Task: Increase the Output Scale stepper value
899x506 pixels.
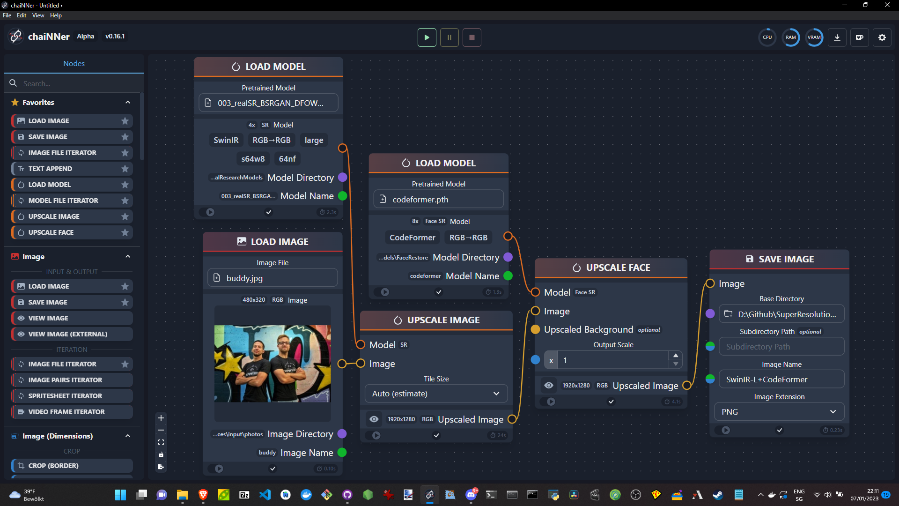Action: pyautogui.click(x=675, y=356)
